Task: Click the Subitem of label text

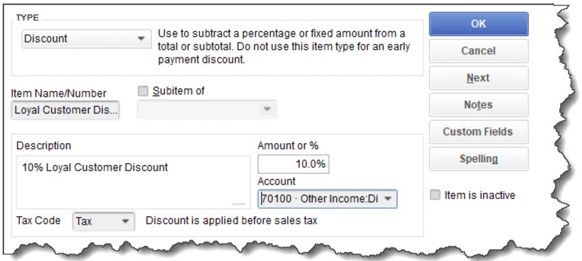Action: tap(178, 90)
